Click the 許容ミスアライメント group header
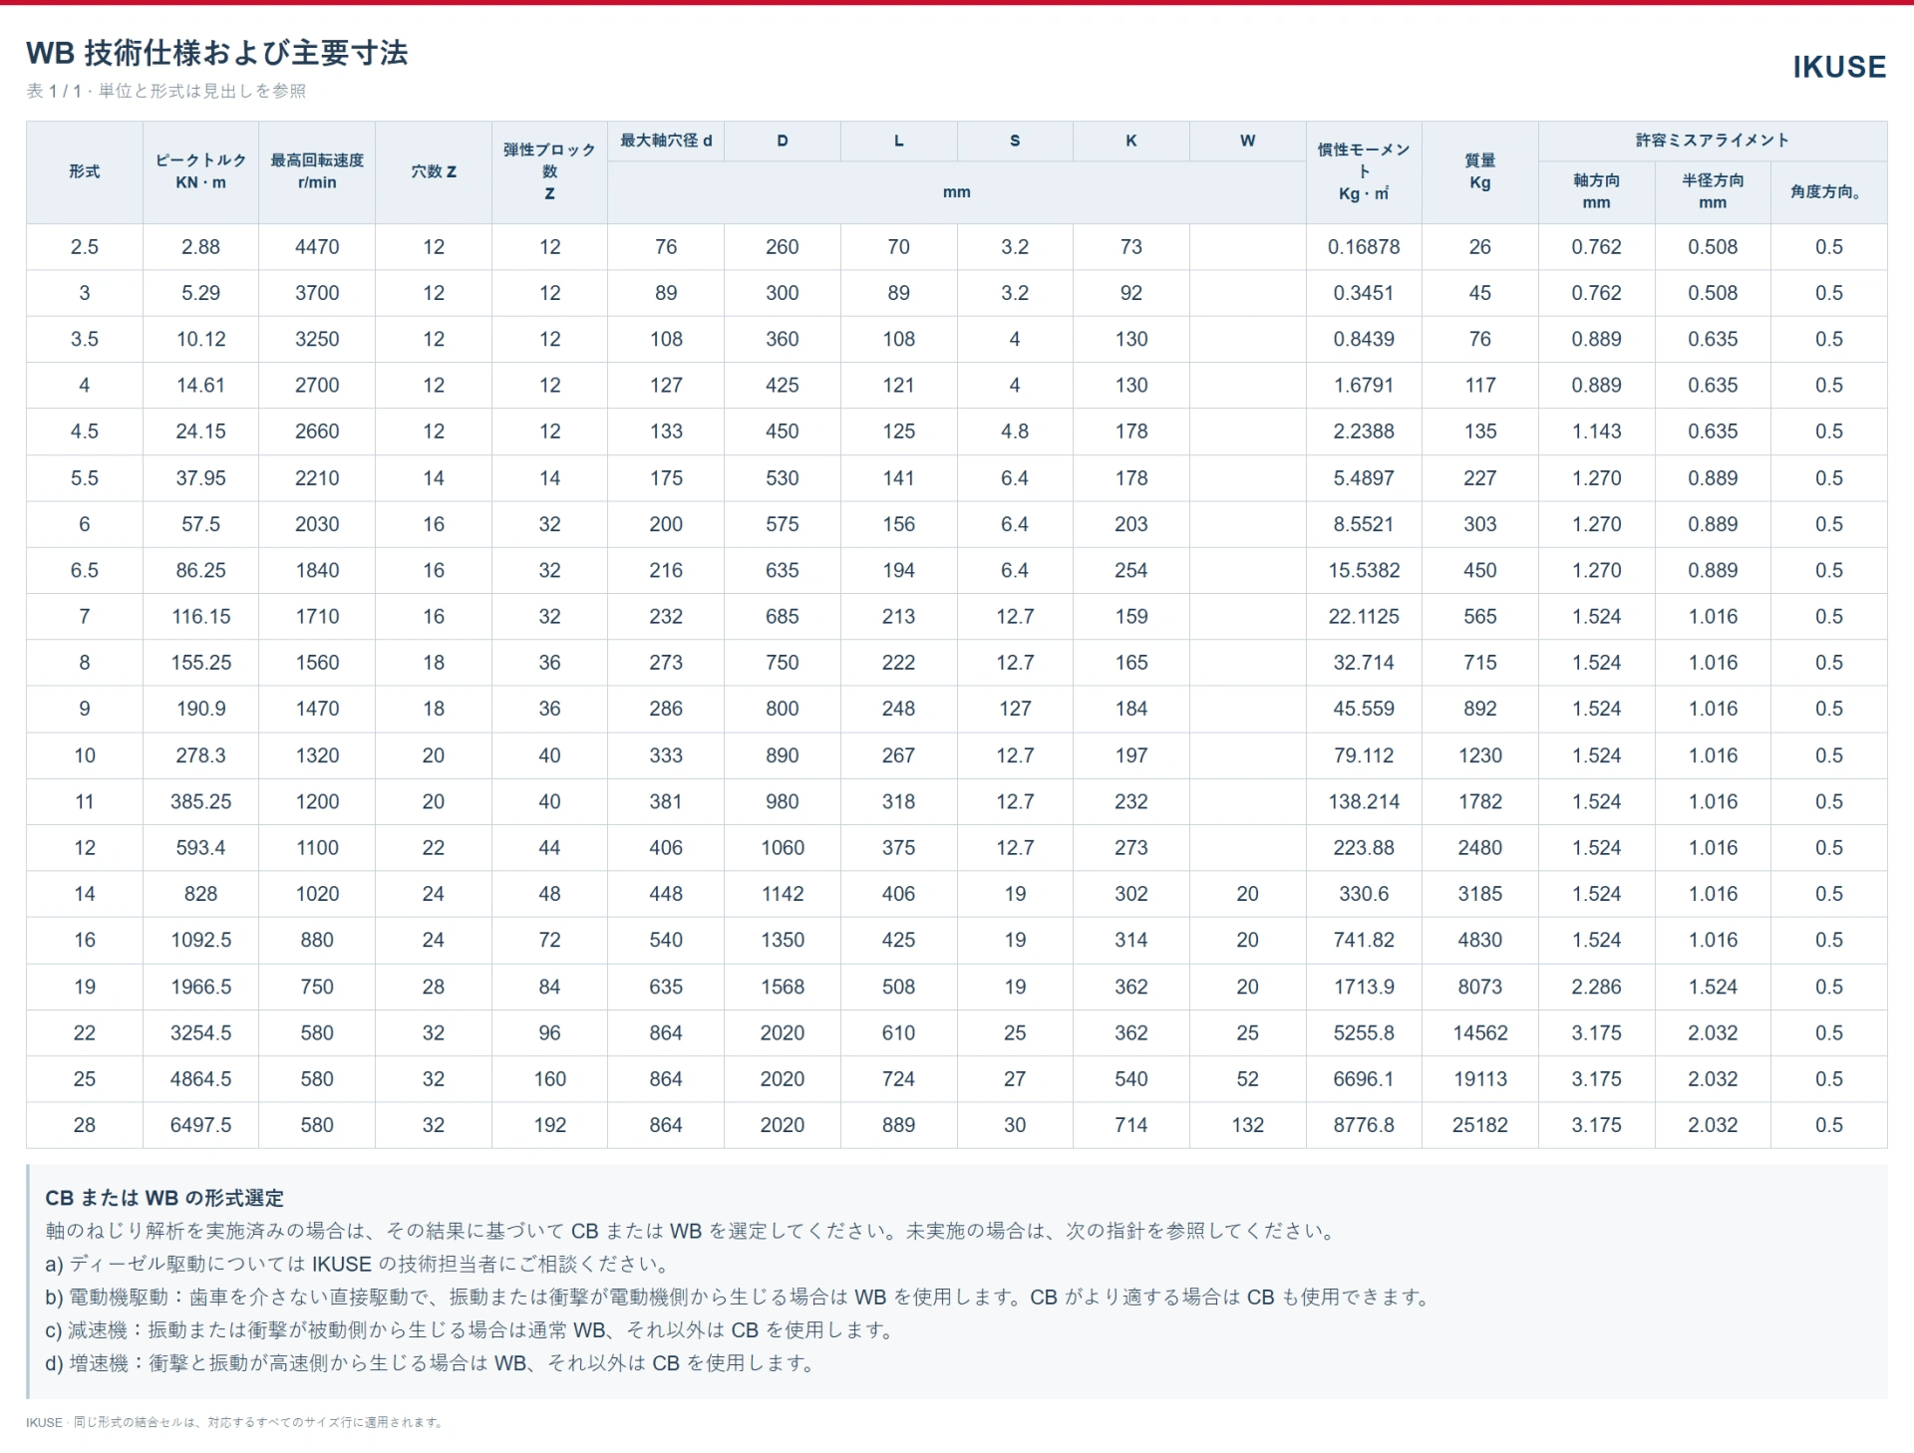Image resolution: width=1914 pixels, height=1453 pixels. tap(1713, 141)
